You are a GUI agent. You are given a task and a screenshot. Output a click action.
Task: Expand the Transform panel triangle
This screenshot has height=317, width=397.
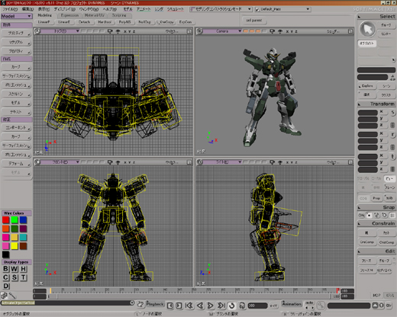[x=359, y=104]
